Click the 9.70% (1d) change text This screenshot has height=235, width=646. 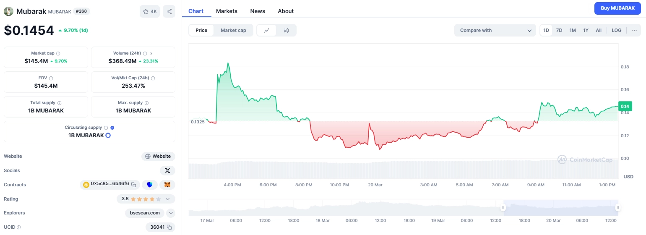pyautogui.click(x=76, y=30)
